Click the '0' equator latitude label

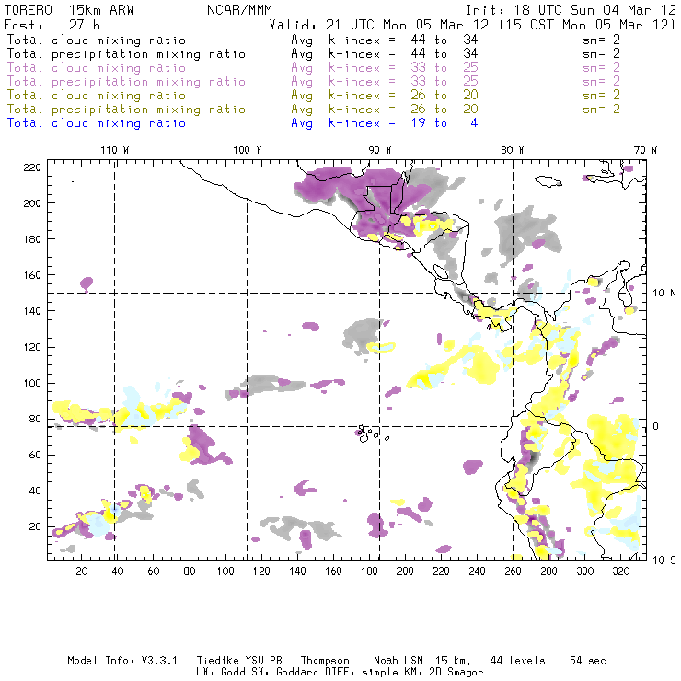(x=656, y=426)
